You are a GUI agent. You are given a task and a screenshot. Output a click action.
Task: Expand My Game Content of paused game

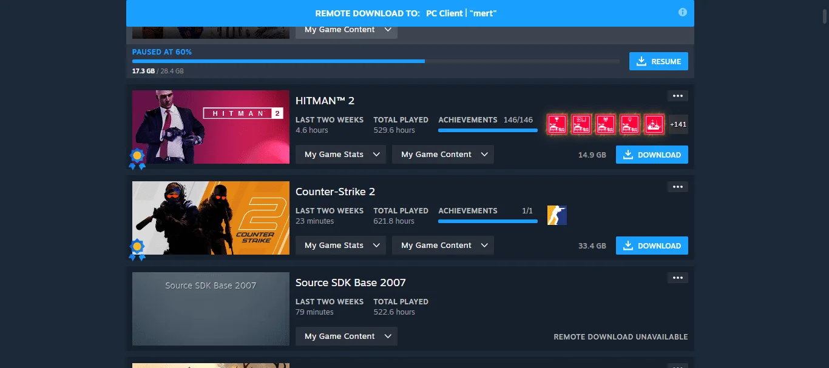tap(347, 30)
